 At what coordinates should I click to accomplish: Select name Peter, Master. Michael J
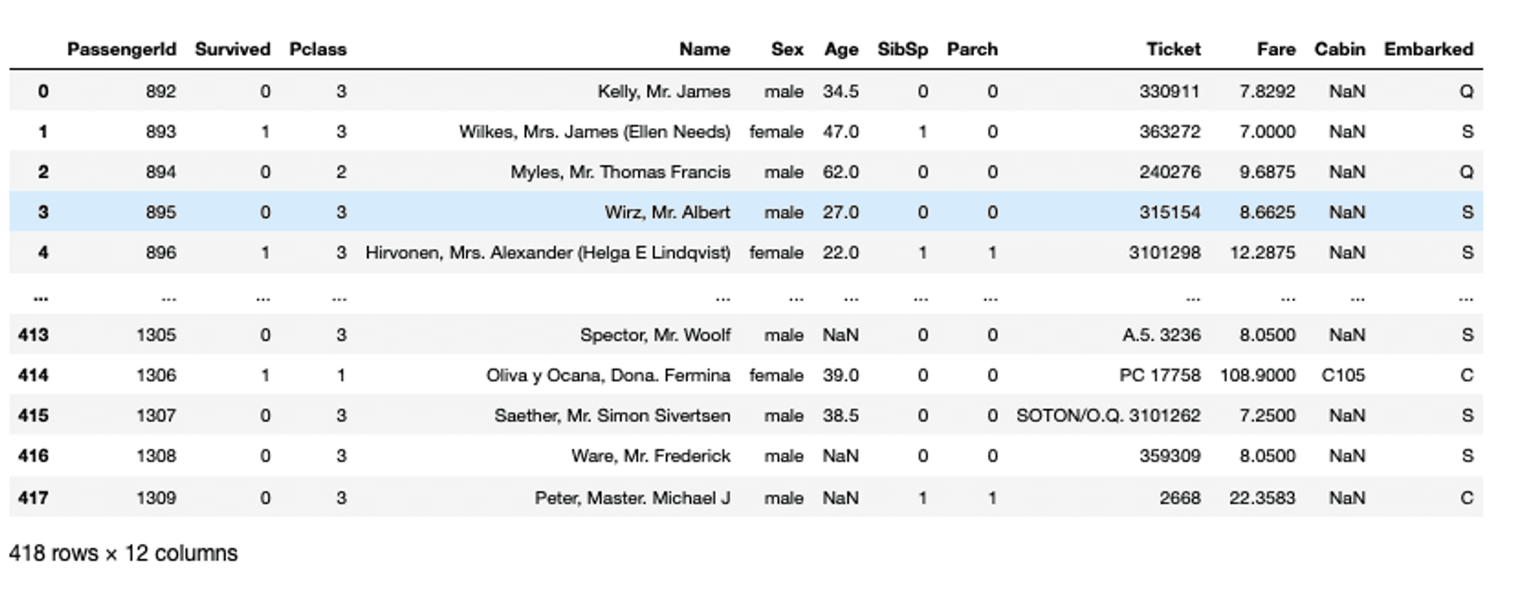[632, 498]
